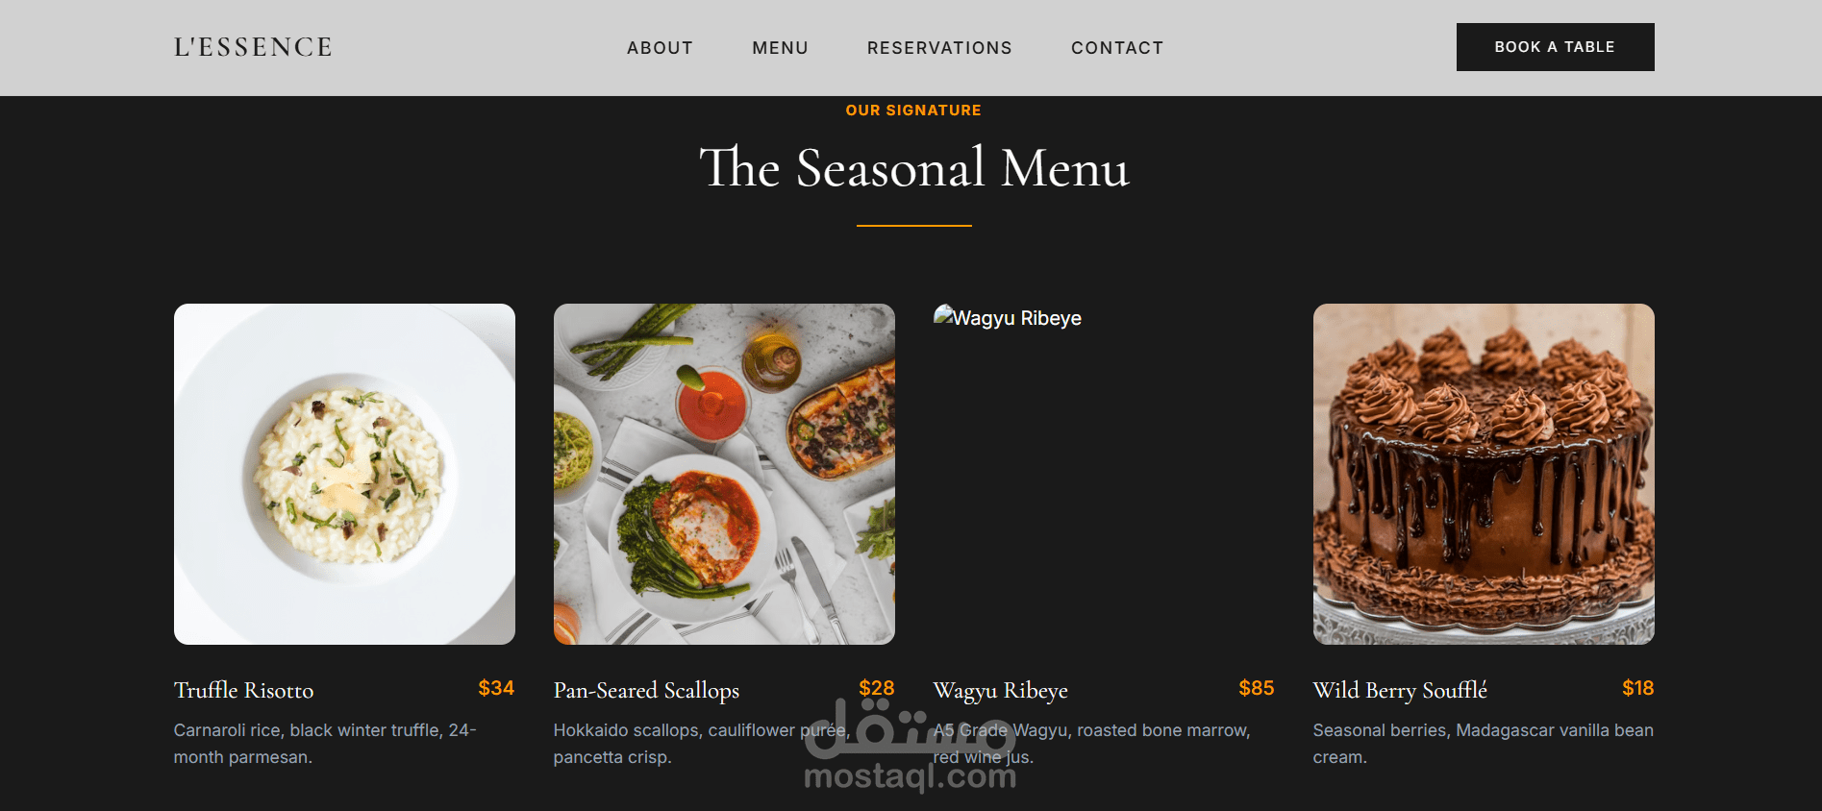
Task: Open the About page
Action: tap(660, 48)
